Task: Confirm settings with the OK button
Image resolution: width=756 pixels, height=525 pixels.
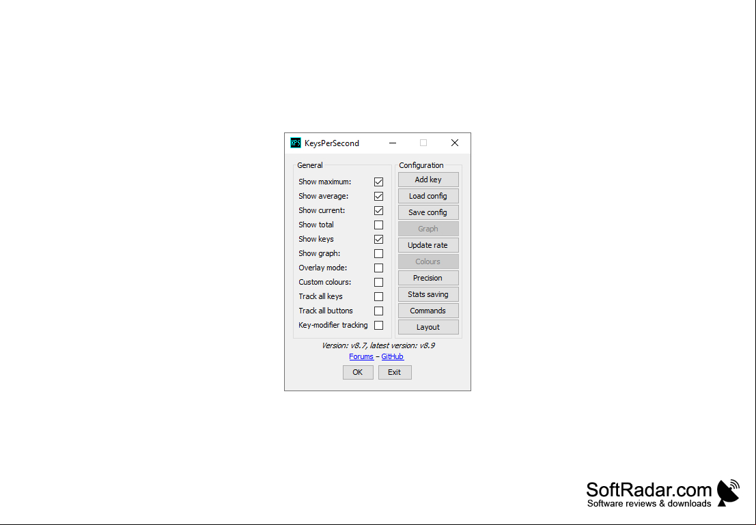Action: point(358,372)
